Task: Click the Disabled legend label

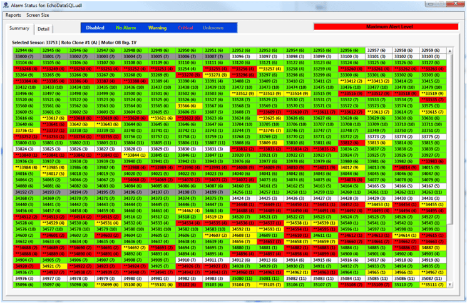Action: [95, 28]
